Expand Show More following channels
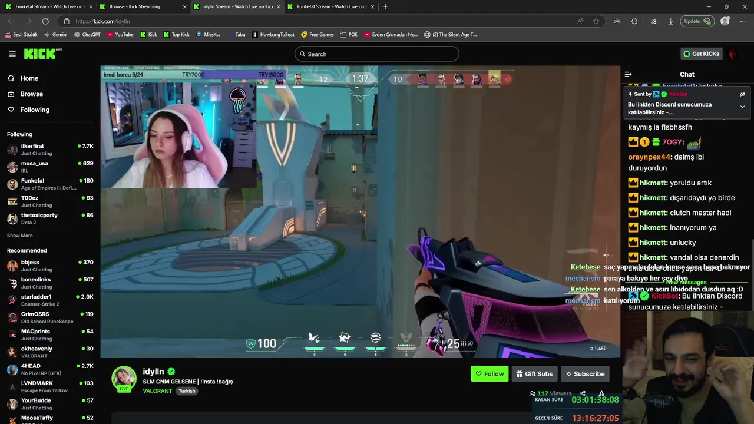Image resolution: width=754 pixels, height=424 pixels. [x=20, y=236]
